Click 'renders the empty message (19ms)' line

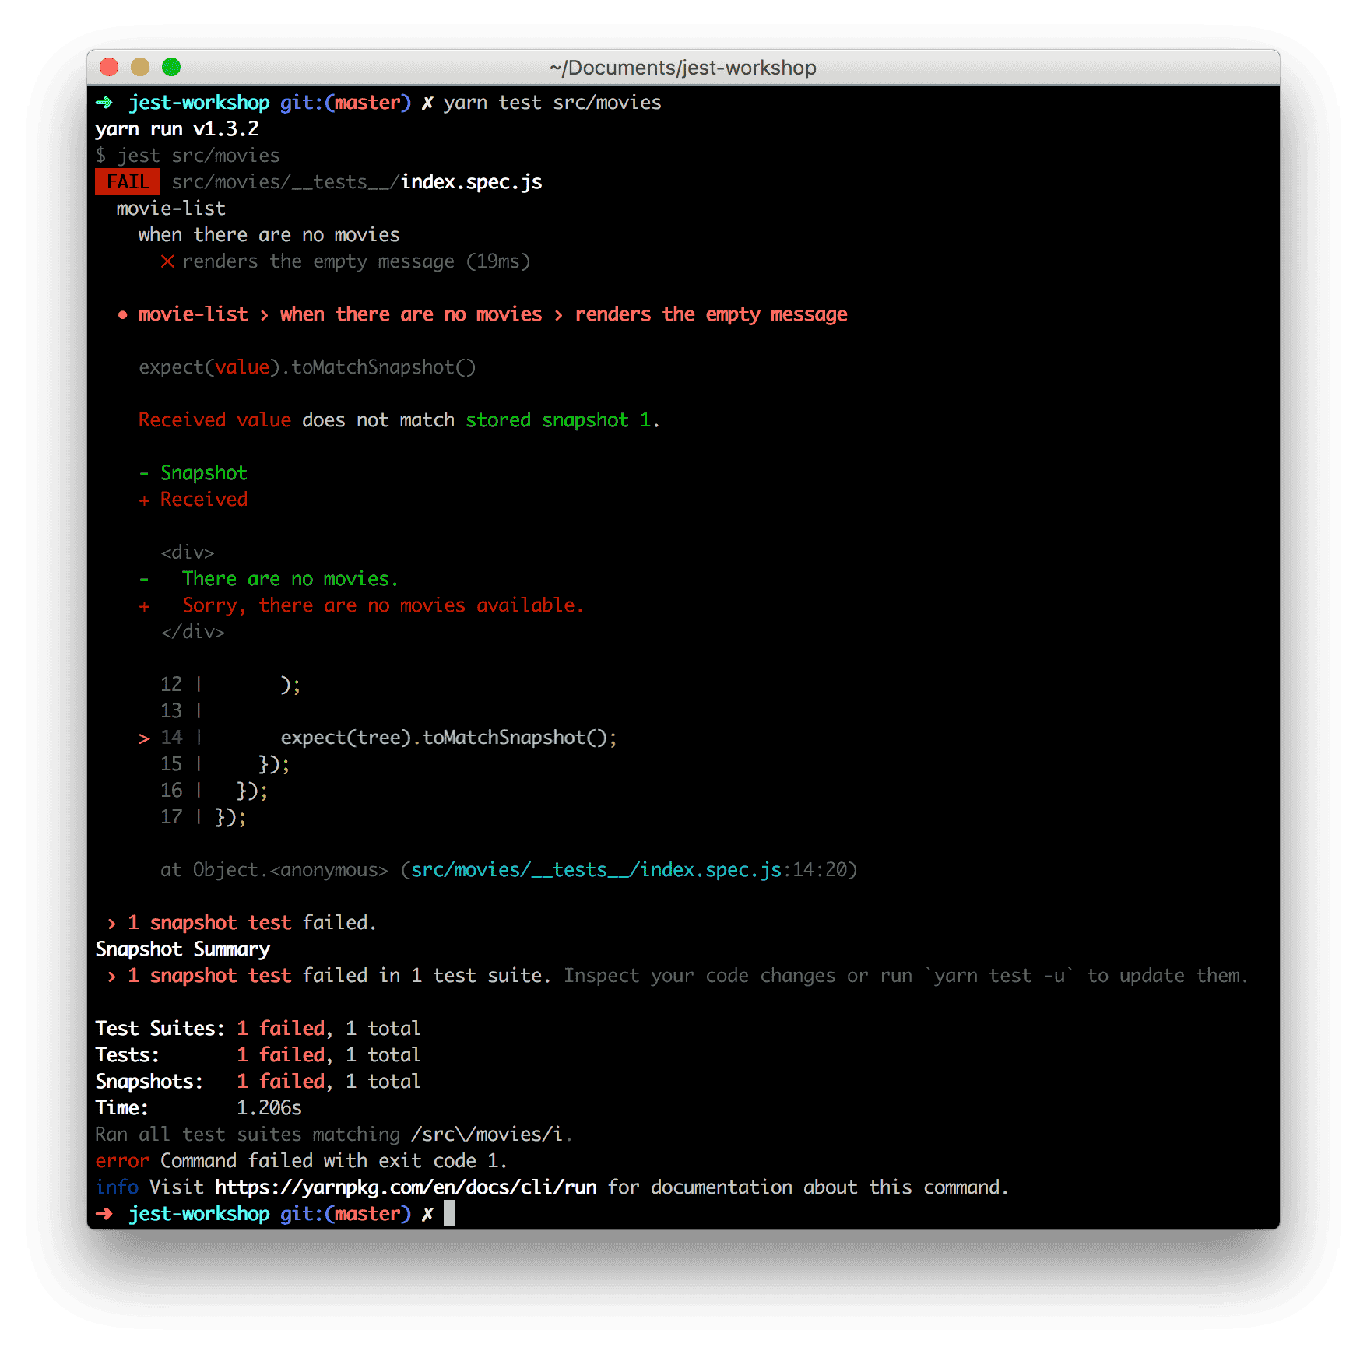pyautogui.click(x=357, y=261)
